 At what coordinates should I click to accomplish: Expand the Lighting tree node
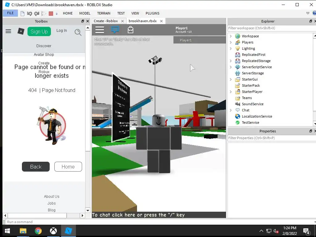pyautogui.click(x=231, y=48)
